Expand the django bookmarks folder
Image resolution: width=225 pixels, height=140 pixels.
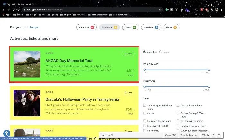(32, 15)
